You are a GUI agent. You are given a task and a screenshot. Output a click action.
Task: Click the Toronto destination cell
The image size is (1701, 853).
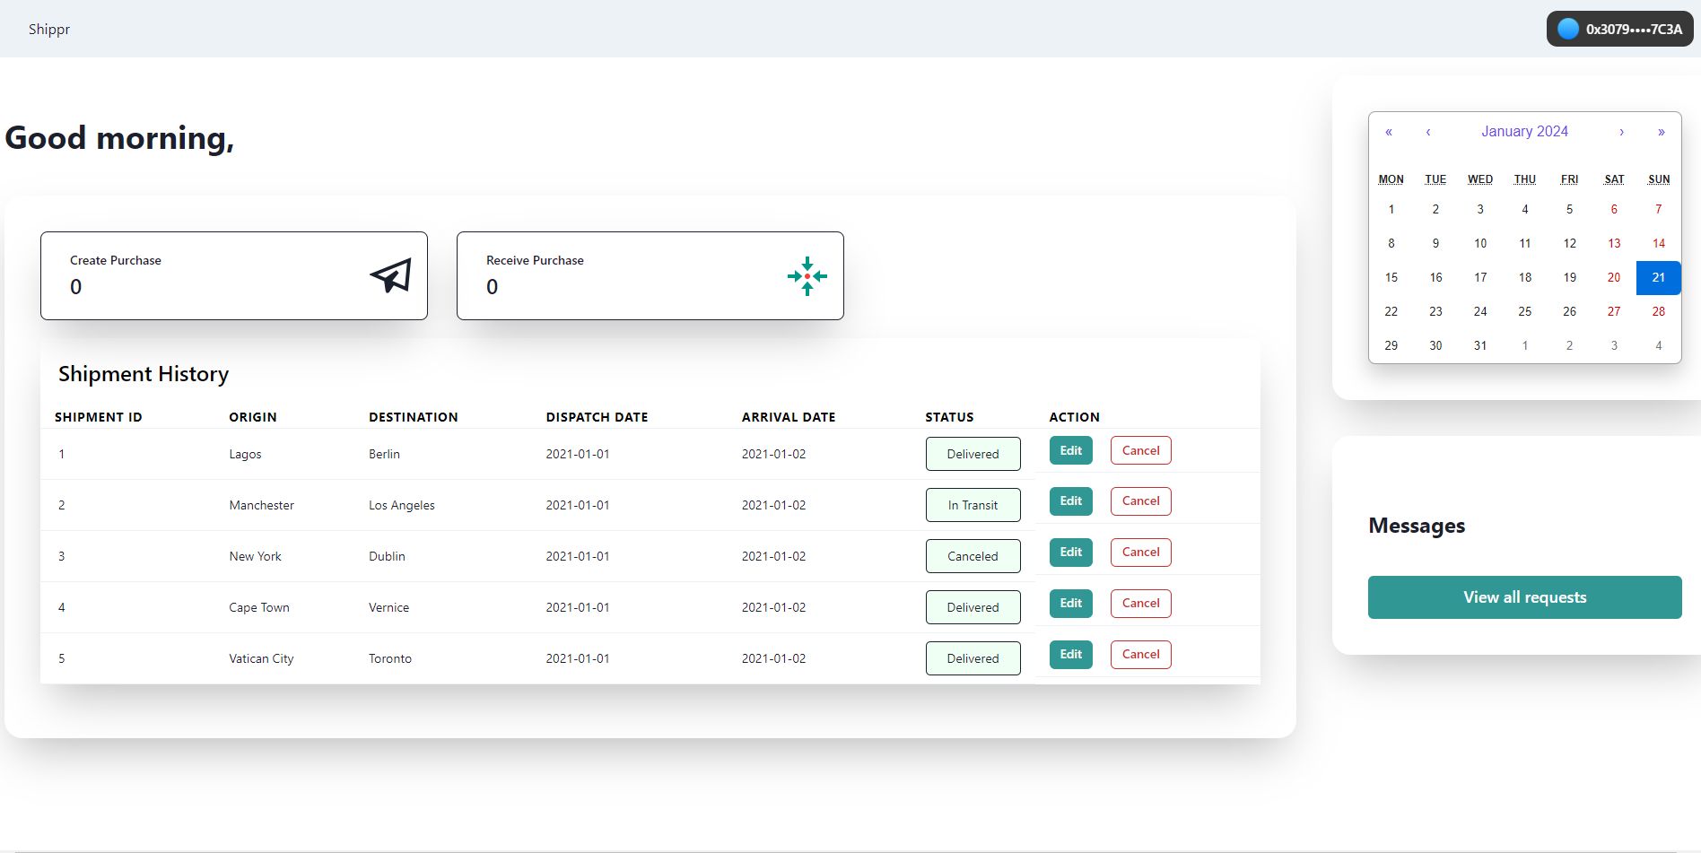coord(390,658)
